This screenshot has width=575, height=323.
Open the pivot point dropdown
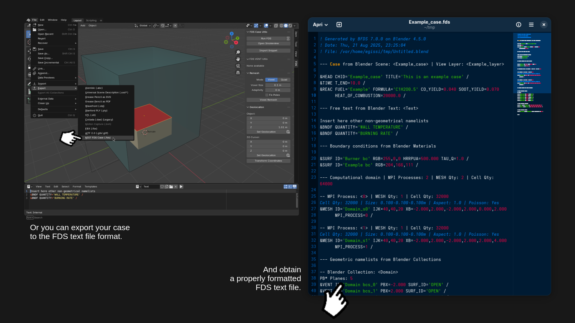(x=156, y=26)
